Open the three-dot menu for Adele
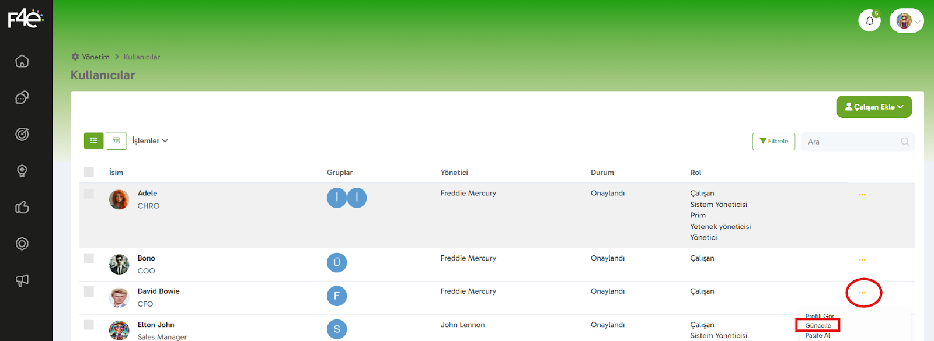The width and height of the screenshot is (934, 341). click(862, 195)
